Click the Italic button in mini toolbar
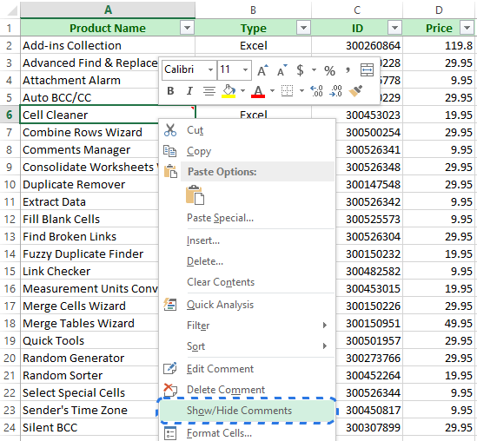This screenshot has height=441, width=477. [189, 91]
